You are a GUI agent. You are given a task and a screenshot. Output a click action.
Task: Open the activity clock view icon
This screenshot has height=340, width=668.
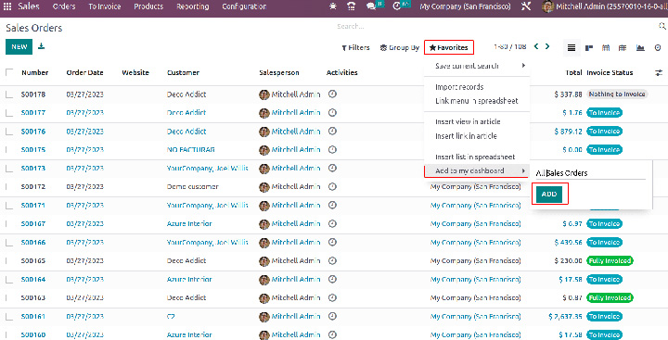[658, 47]
